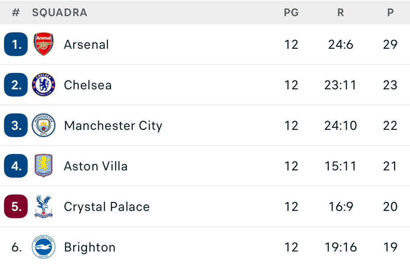Open the Manchester City team page
Image resolution: width=410 pixels, height=265 pixels.
coord(113,125)
